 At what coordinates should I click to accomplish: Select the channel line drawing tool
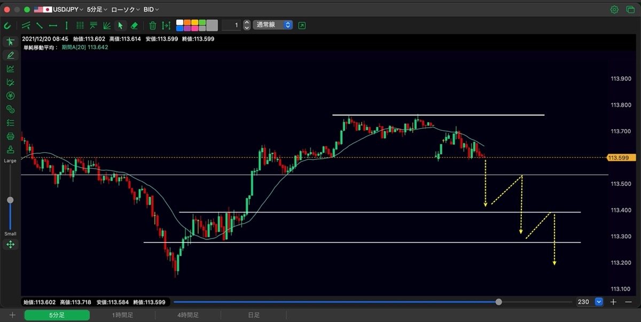26,25
